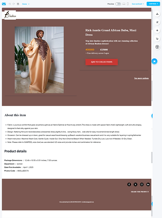The height and width of the screenshot is (218, 162).
Task: Switch to mobile preview icon
Action: coord(128,4)
